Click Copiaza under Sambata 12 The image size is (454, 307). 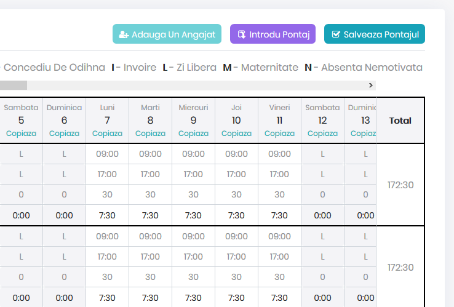point(322,134)
